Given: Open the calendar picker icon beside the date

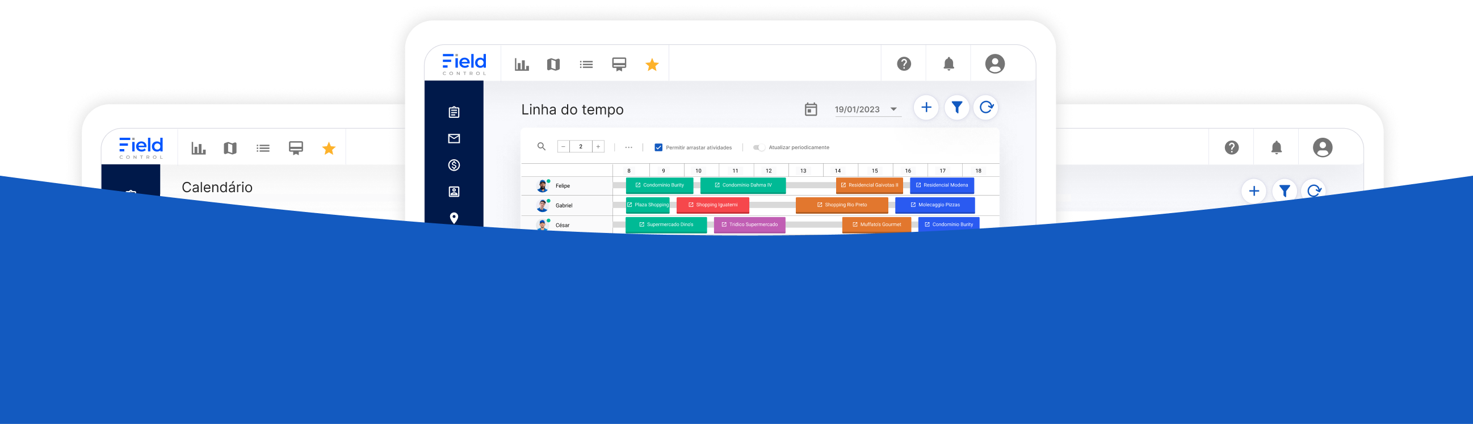Looking at the screenshot, I should click(811, 109).
